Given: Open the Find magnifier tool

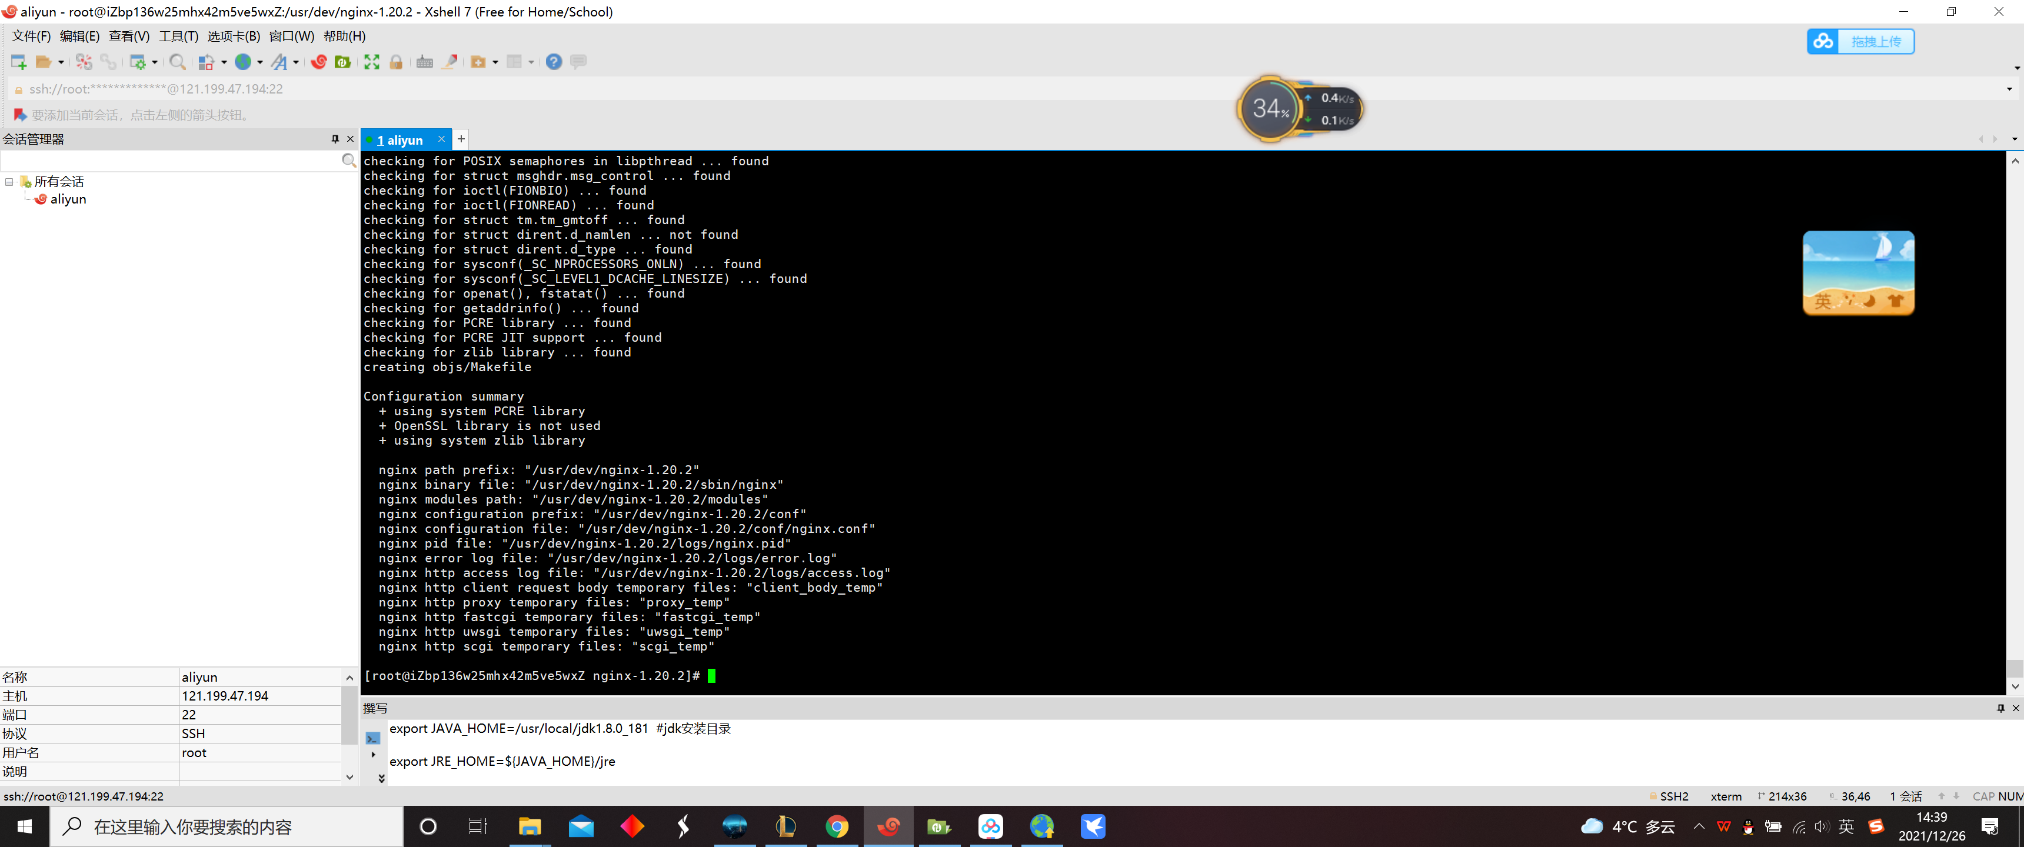Looking at the screenshot, I should tap(178, 62).
